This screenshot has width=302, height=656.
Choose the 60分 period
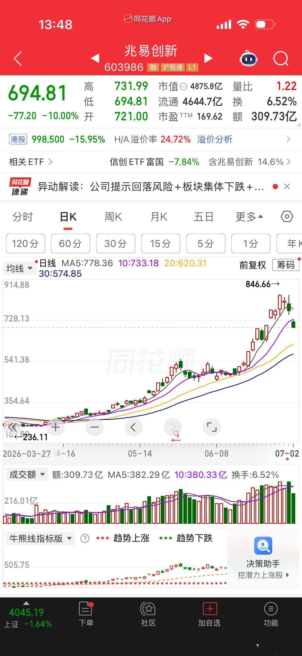pyautogui.click(x=71, y=243)
